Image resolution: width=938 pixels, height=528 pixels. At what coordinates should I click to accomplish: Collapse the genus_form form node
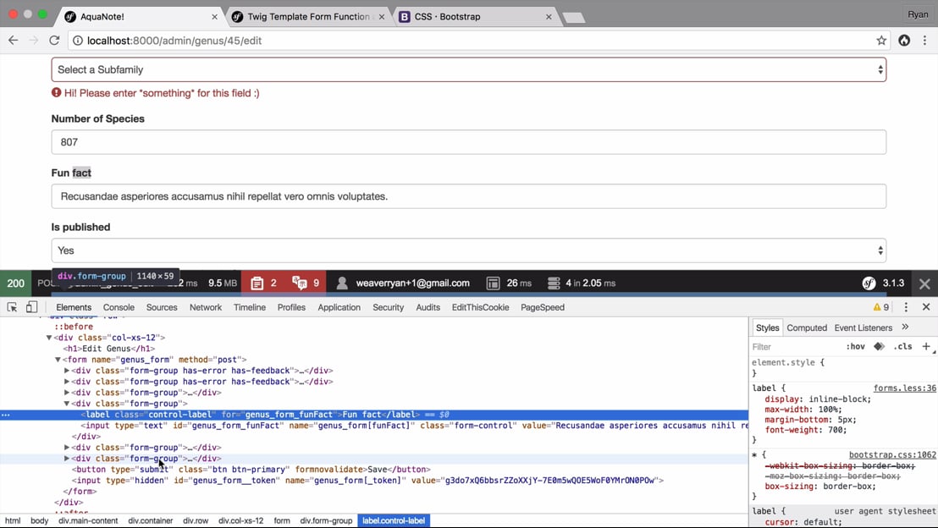(x=58, y=360)
